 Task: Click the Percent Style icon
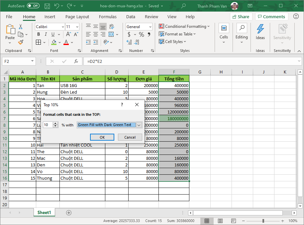[x=142, y=34]
